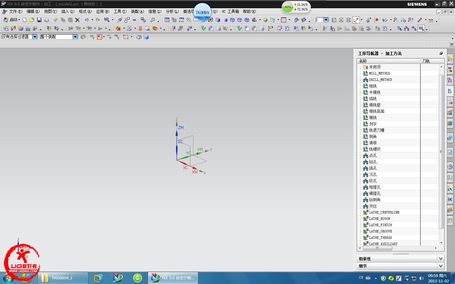
Task: Click the navigator scroll-down arrow
Action: pyautogui.click(x=441, y=243)
